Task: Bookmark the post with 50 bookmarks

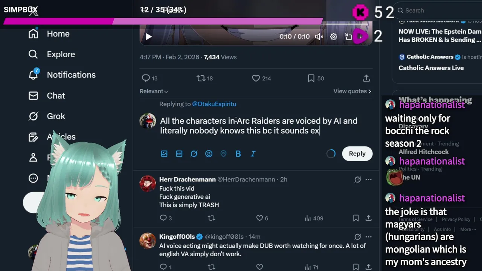Action: point(316,78)
